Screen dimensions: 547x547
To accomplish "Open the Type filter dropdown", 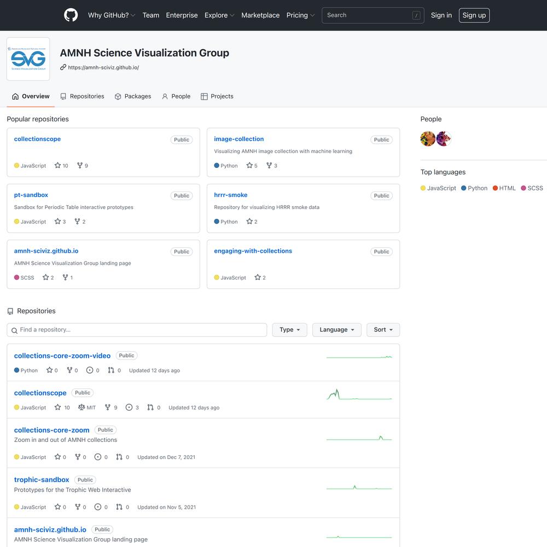I will click(x=289, y=330).
